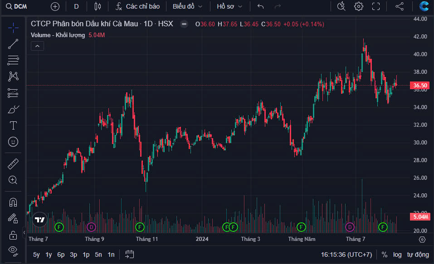The width and height of the screenshot is (434, 264).
Task: Click the 5y time range button
Action: pos(36,254)
